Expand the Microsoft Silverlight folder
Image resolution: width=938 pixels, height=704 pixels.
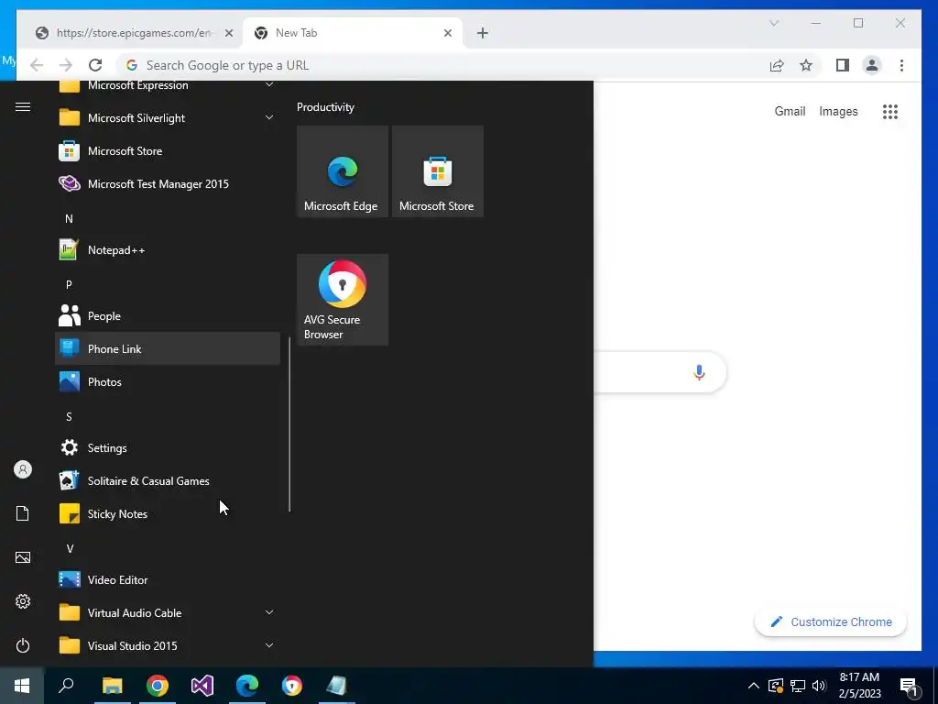[168, 118]
